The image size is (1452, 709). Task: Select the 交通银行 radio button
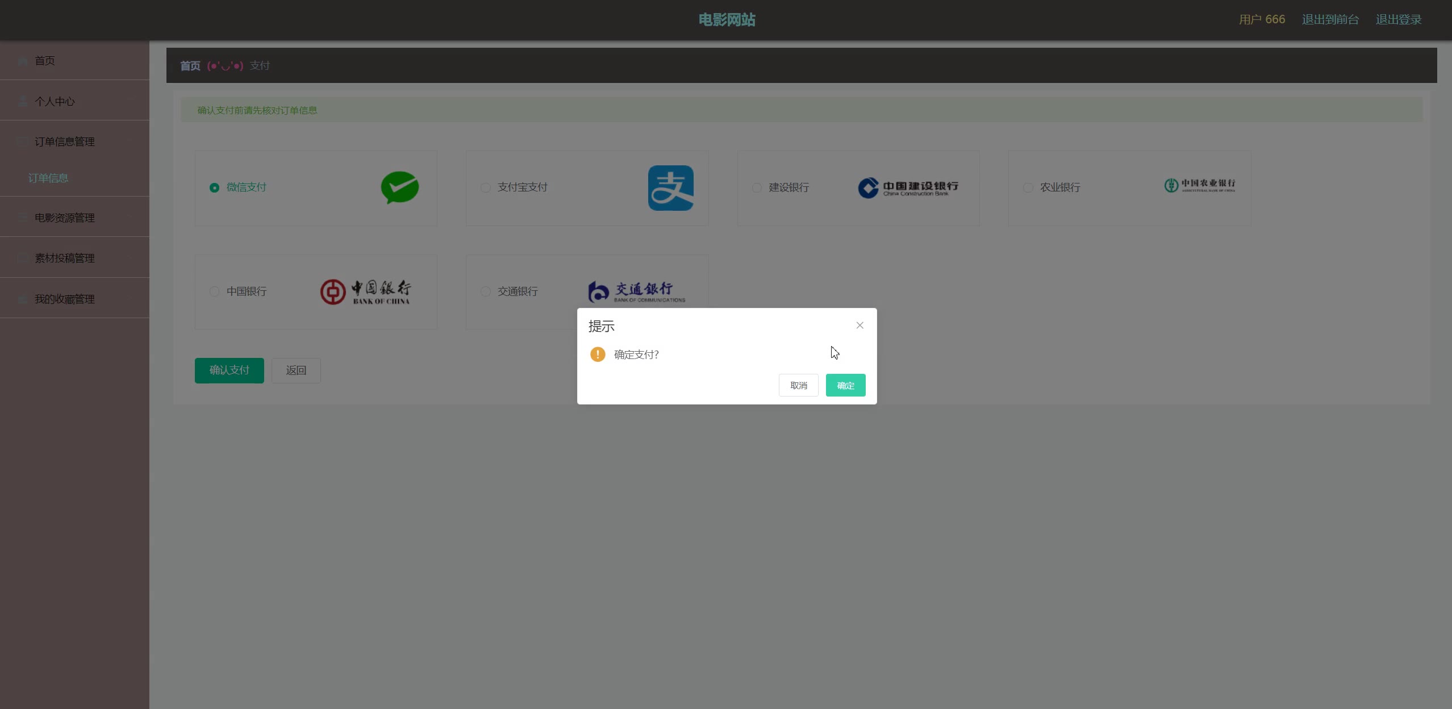[x=486, y=291]
